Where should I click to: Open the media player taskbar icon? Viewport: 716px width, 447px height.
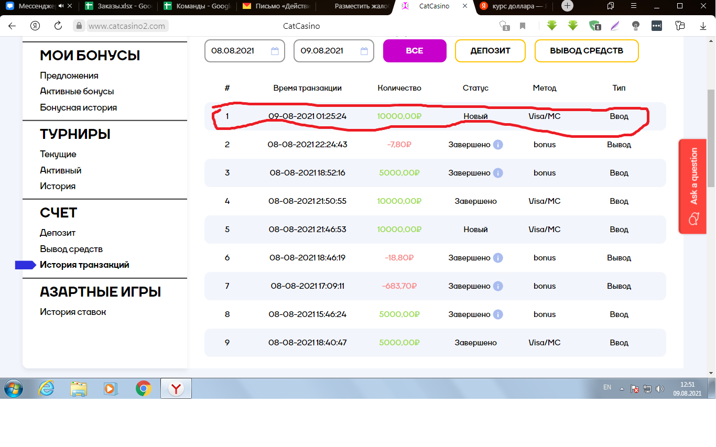tap(110, 389)
